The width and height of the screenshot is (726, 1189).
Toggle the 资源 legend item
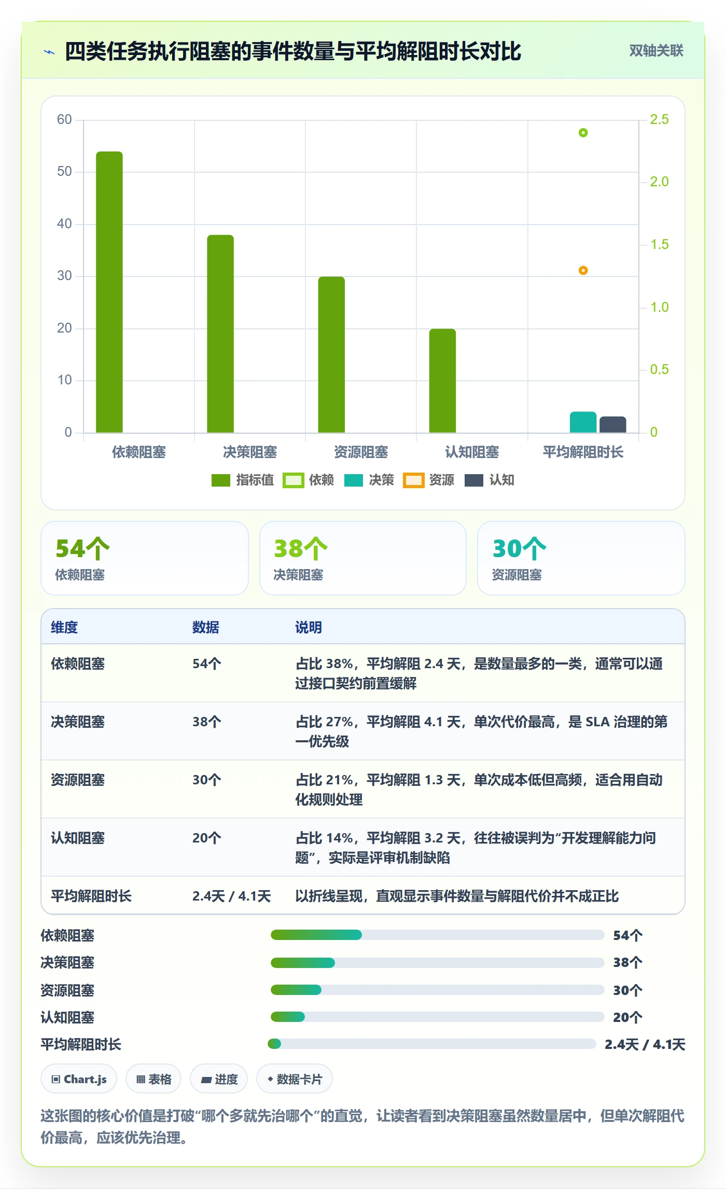pyautogui.click(x=428, y=480)
